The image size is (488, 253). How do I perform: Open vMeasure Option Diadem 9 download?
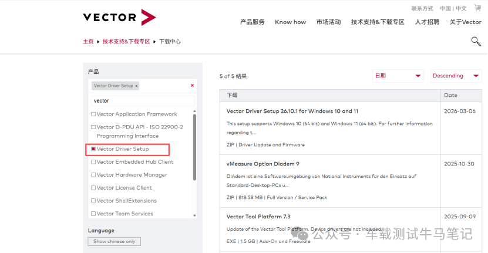pos(262,164)
